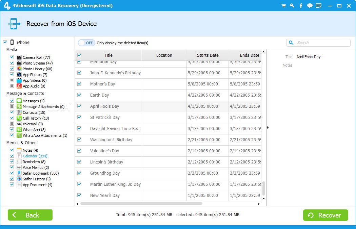Click the Calendar icon in the sidebar
This screenshot has height=229, width=356.
[19, 156]
